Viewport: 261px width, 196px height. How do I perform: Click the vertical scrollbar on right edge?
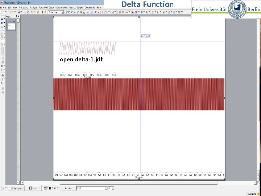258,94
